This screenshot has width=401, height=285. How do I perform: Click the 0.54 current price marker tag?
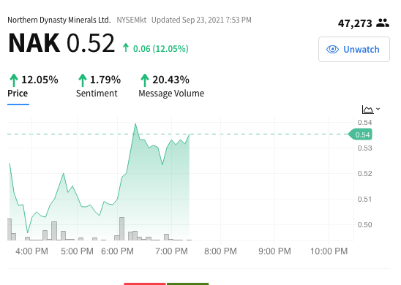click(x=360, y=134)
